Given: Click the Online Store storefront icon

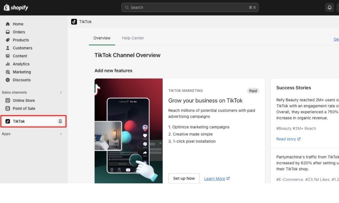Looking at the screenshot, I should coord(8,100).
